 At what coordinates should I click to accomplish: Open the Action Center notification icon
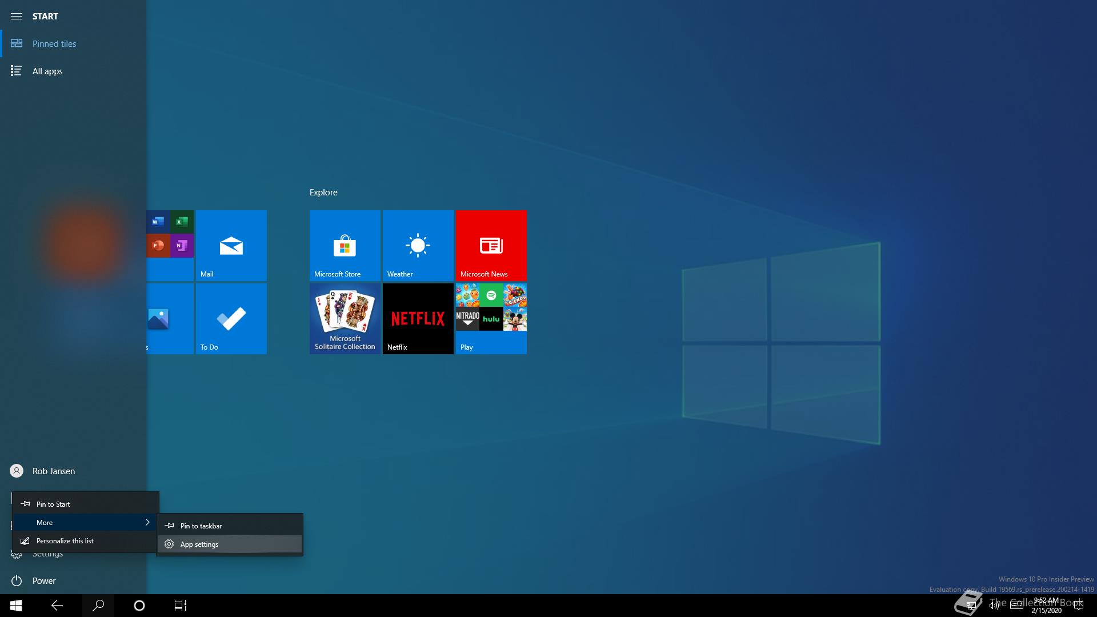pos(1079,606)
